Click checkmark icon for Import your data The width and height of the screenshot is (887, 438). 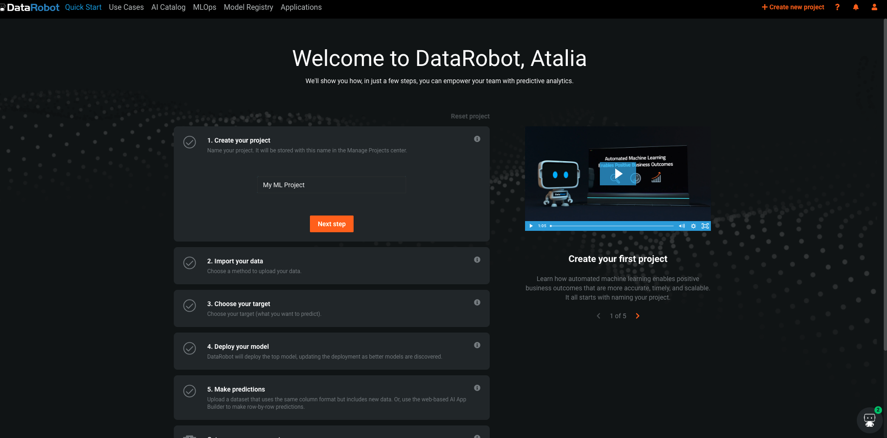[x=190, y=263]
